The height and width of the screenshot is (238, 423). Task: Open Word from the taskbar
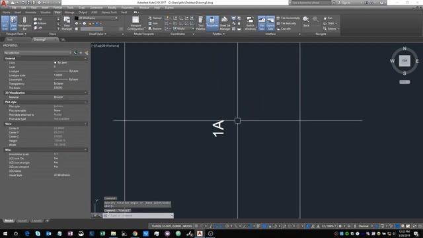145,233
